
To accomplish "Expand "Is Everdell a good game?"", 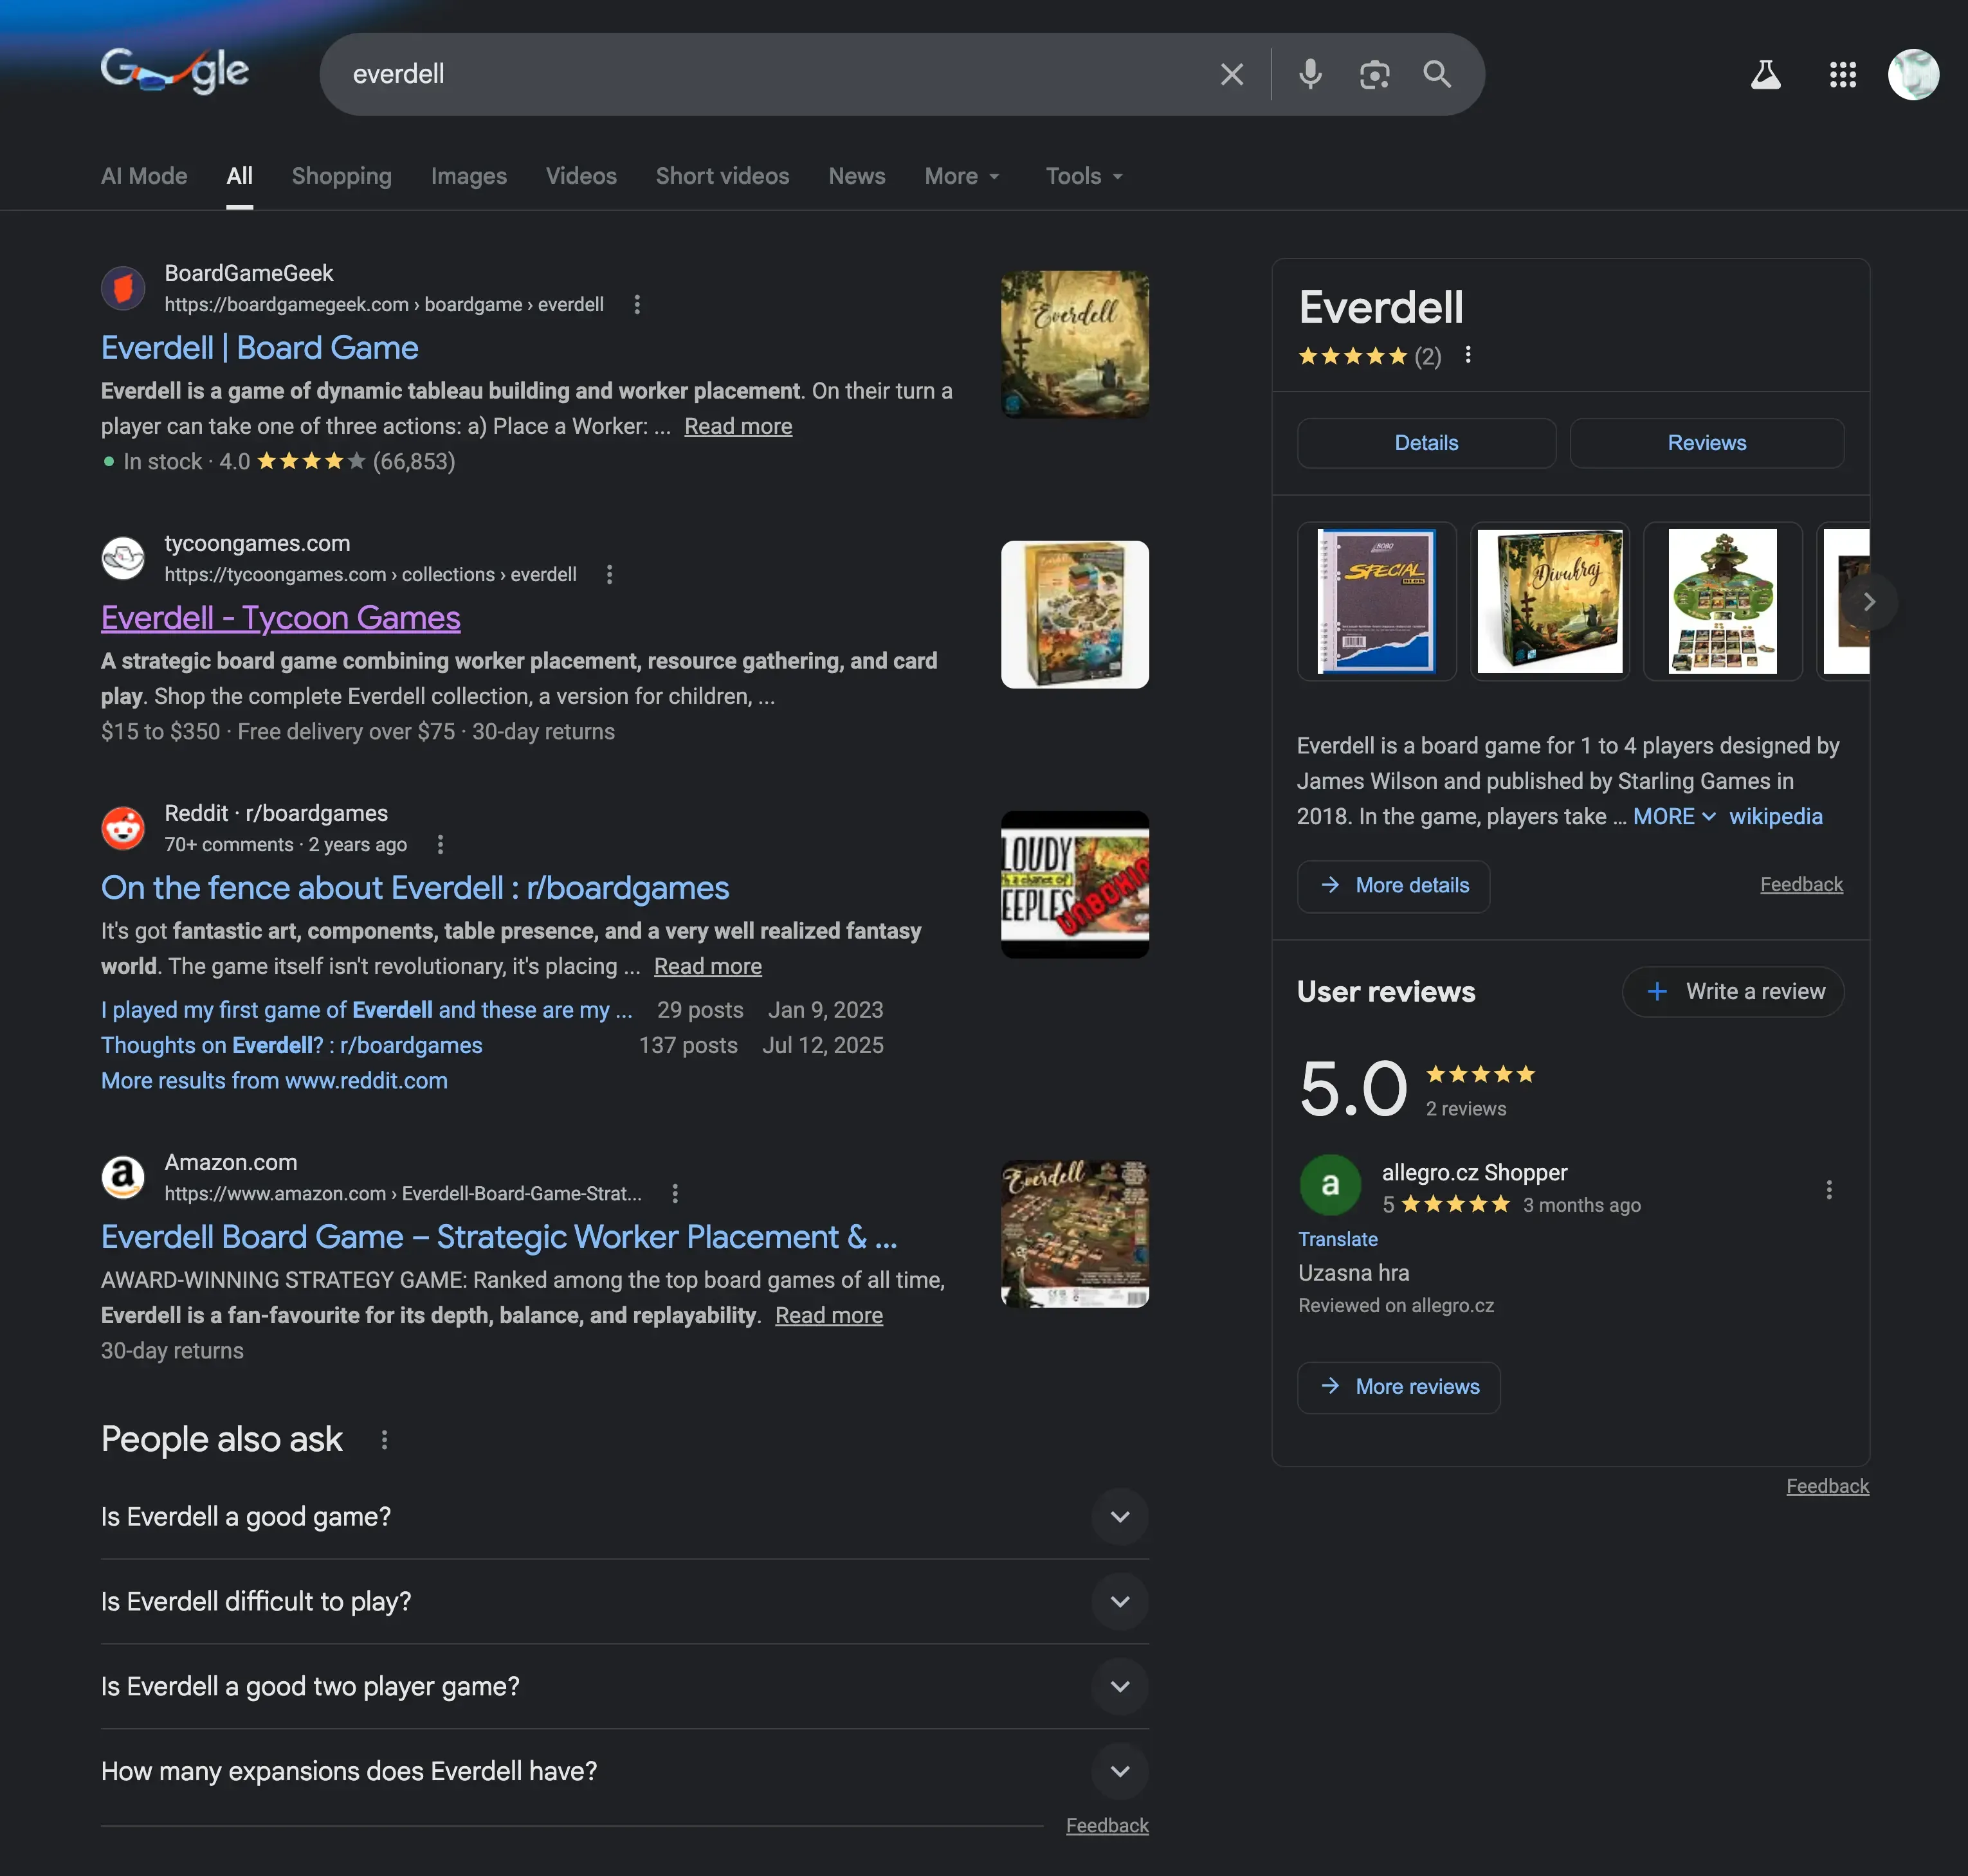I will tap(1120, 1517).
